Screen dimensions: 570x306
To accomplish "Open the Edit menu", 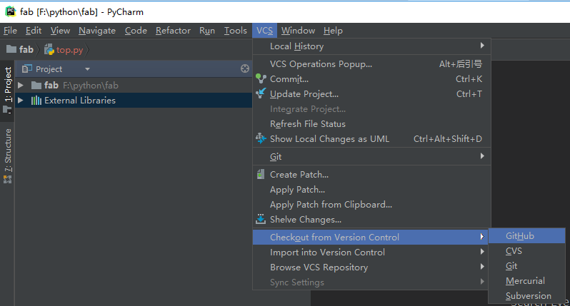I will click(34, 31).
